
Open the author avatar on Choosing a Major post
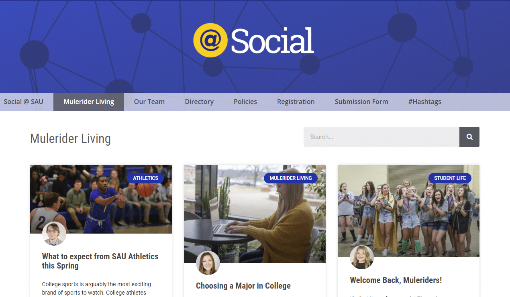coord(208,263)
